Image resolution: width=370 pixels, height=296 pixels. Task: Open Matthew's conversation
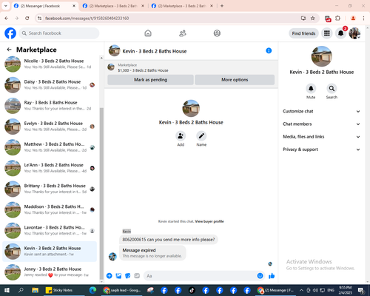click(x=50, y=147)
